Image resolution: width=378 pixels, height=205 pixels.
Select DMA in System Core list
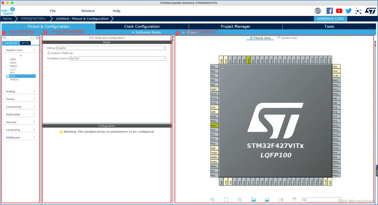[x=13, y=59]
